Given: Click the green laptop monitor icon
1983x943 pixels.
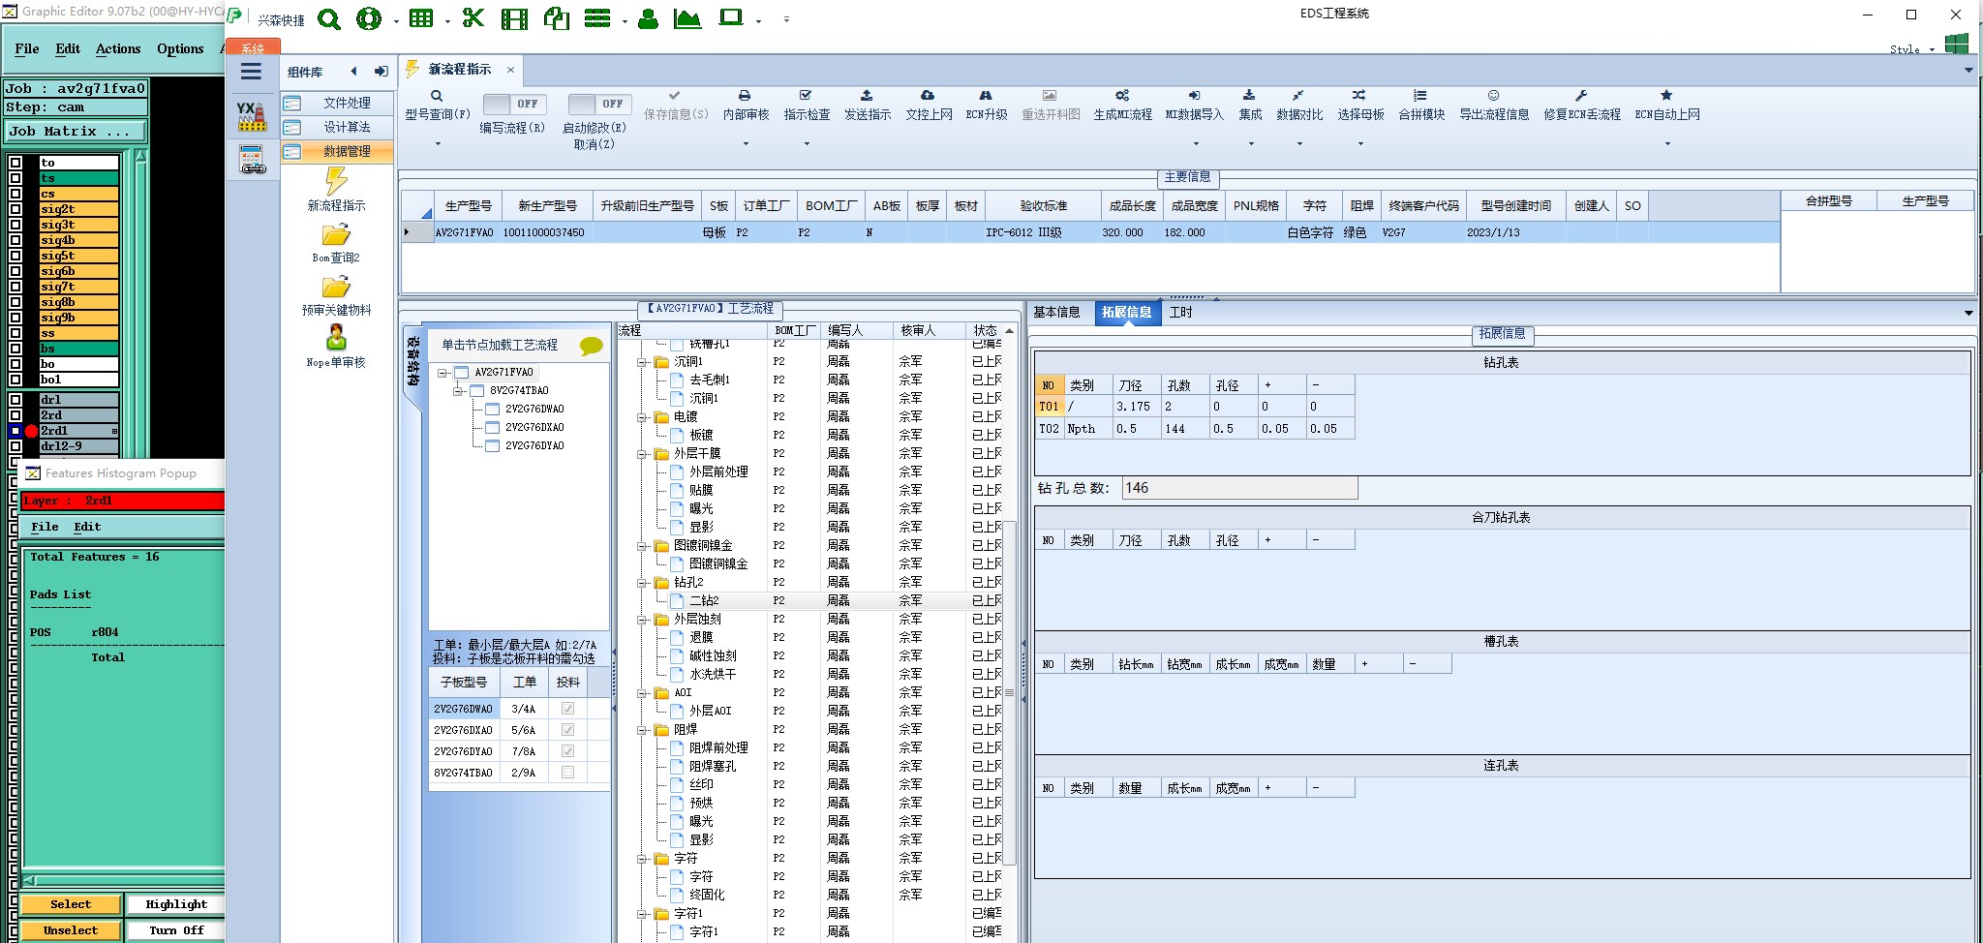Looking at the screenshot, I should (x=731, y=17).
